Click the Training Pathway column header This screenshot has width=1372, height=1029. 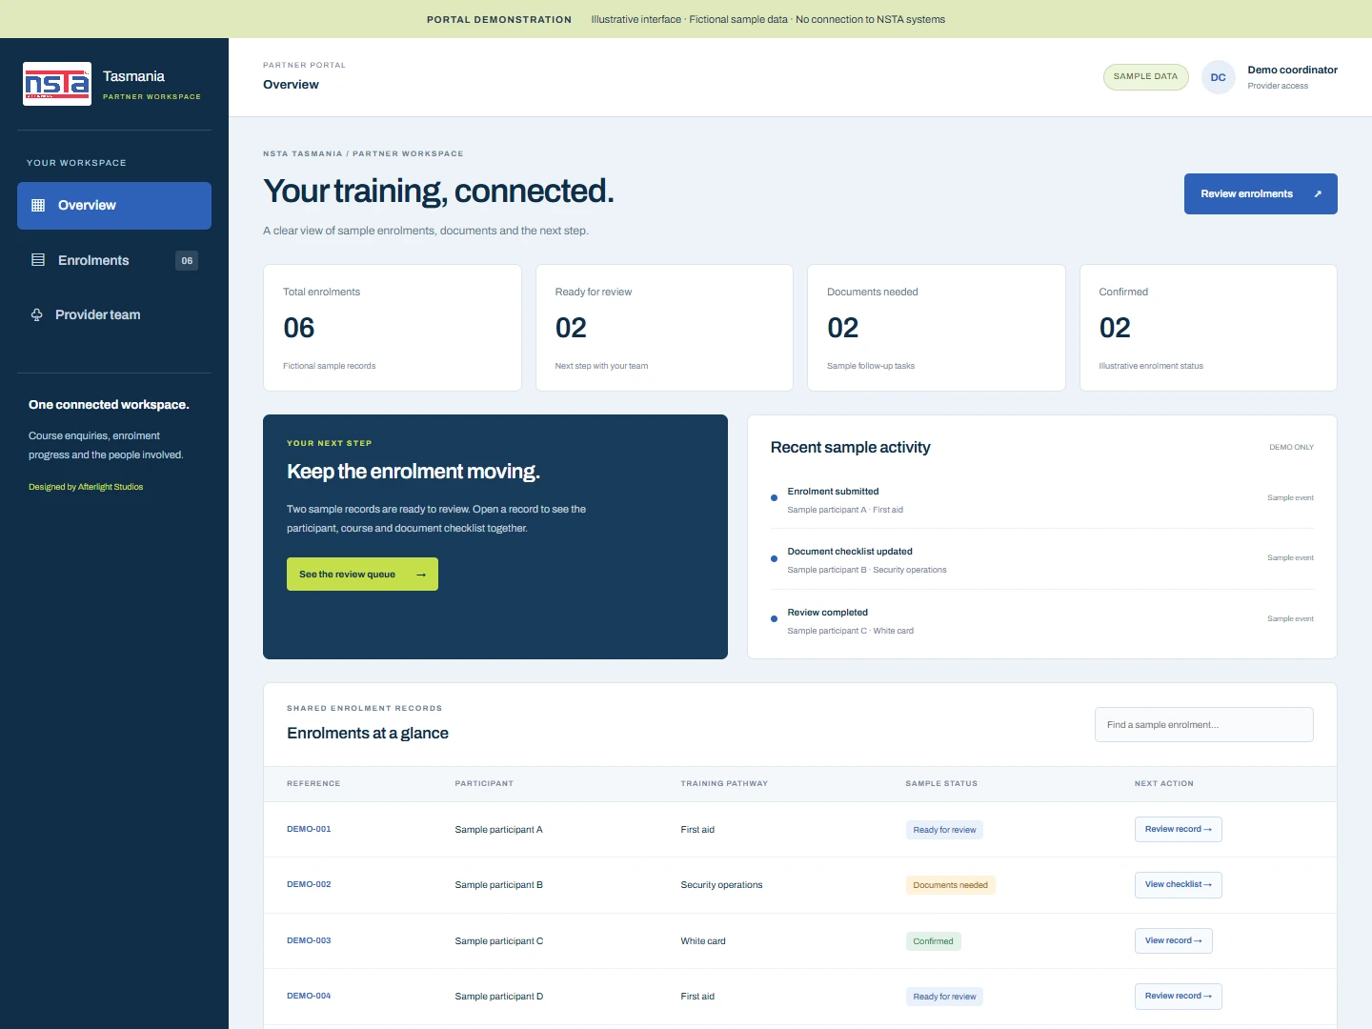click(x=724, y=784)
